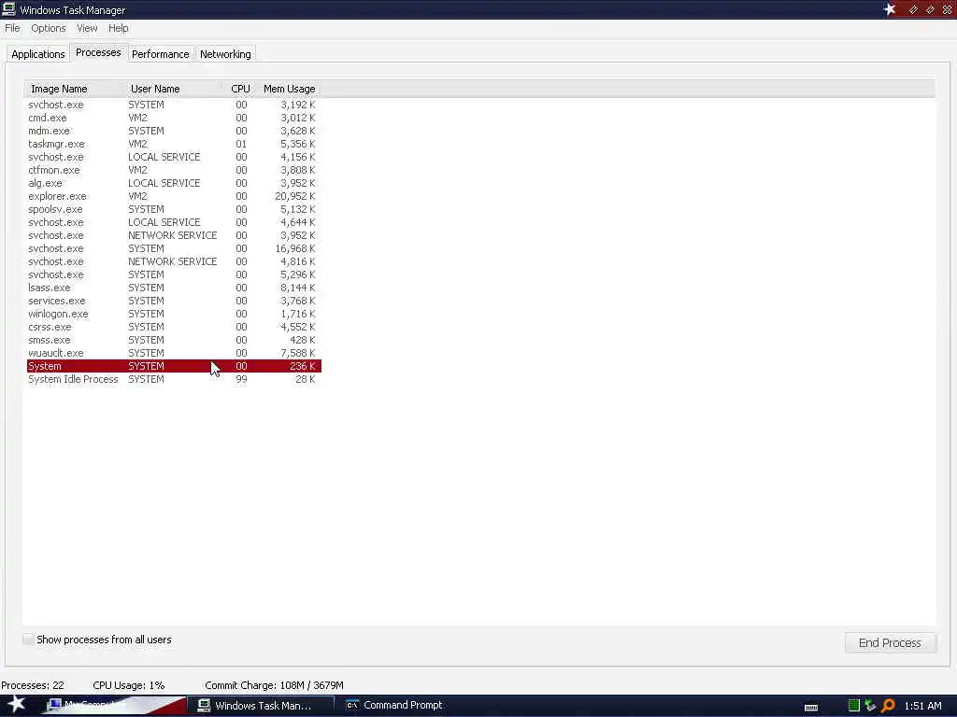This screenshot has width=957, height=717.
Task: Select the explorer.exe process row
Action: point(174,196)
